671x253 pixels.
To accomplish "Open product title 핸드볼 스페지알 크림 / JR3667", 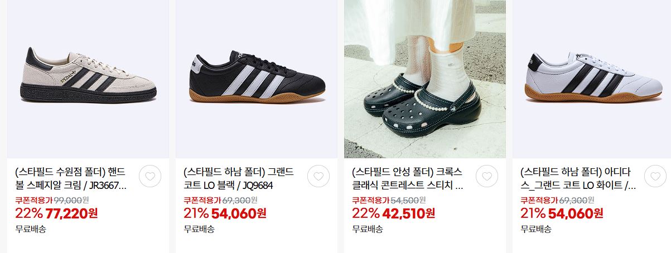I will [x=71, y=178].
